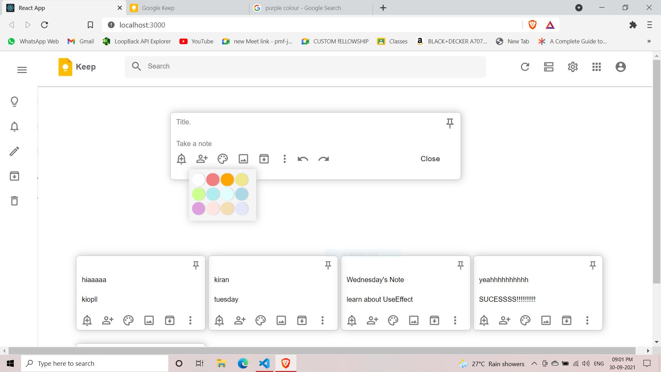Screen dimensions: 661x372
Task: Pin the new note being composed
Action: click(450, 123)
